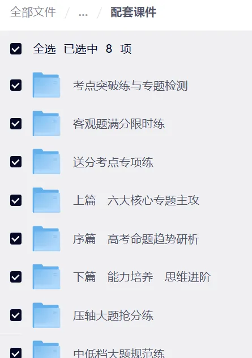This screenshot has height=358, width=252.
Task: Deselect the 考点突破练与专题检测 checkbox
Action: click(16, 85)
